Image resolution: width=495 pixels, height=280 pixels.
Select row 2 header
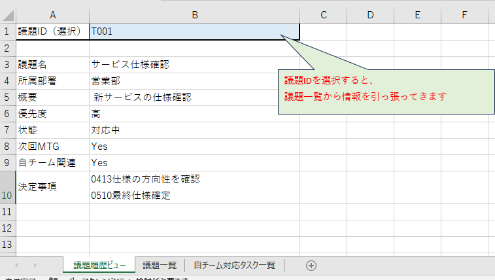click(8, 48)
